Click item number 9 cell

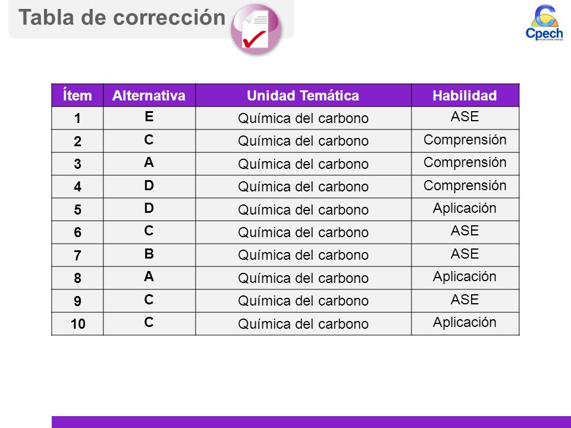click(x=77, y=301)
